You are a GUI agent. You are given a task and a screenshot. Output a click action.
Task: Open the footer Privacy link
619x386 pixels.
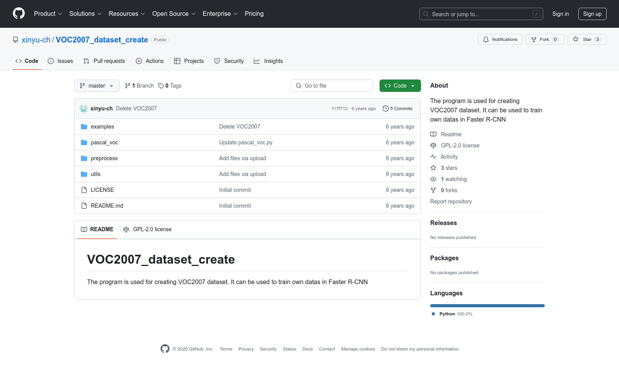pyautogui.click(x=246, y=349)
